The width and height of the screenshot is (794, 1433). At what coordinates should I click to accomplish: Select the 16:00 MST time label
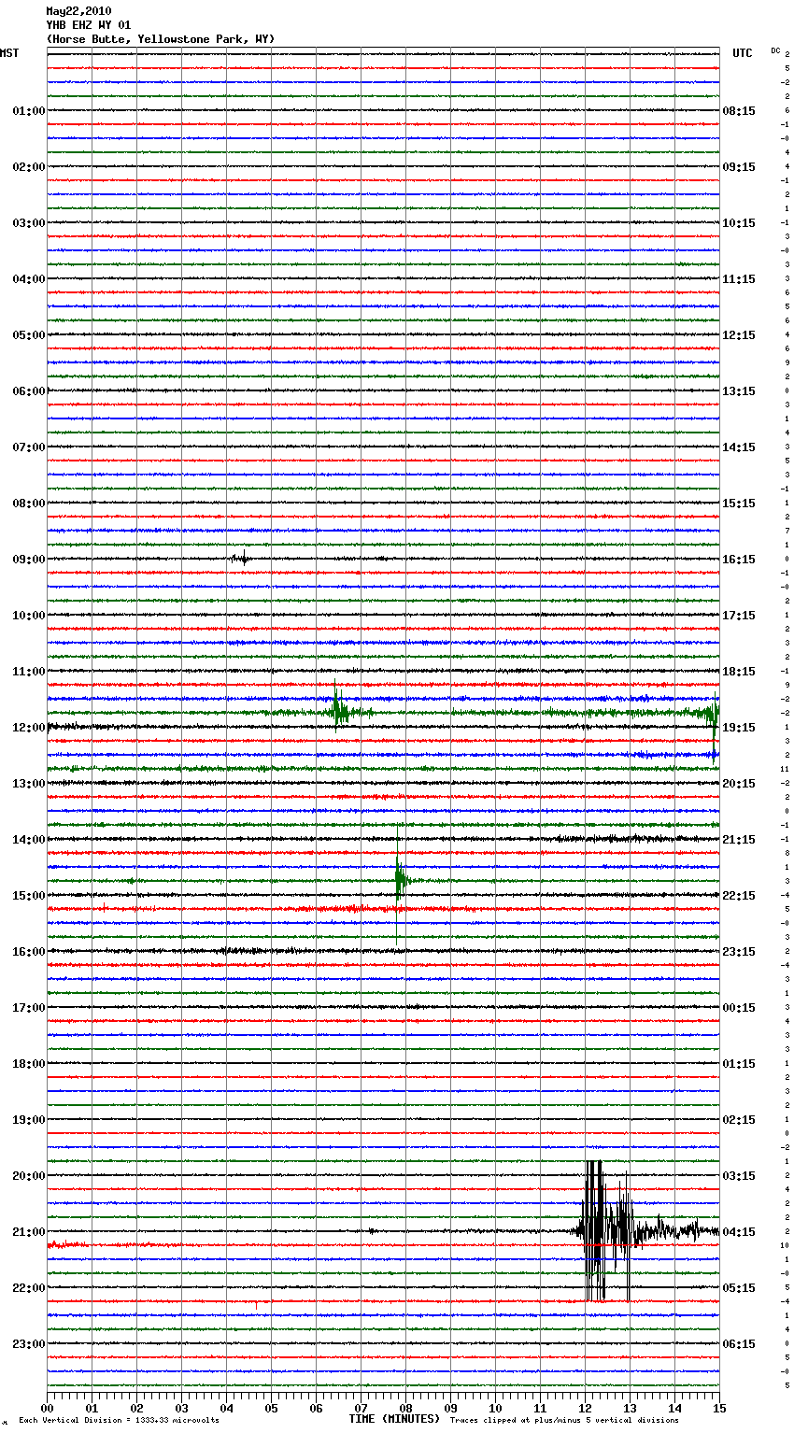(29, 952)
